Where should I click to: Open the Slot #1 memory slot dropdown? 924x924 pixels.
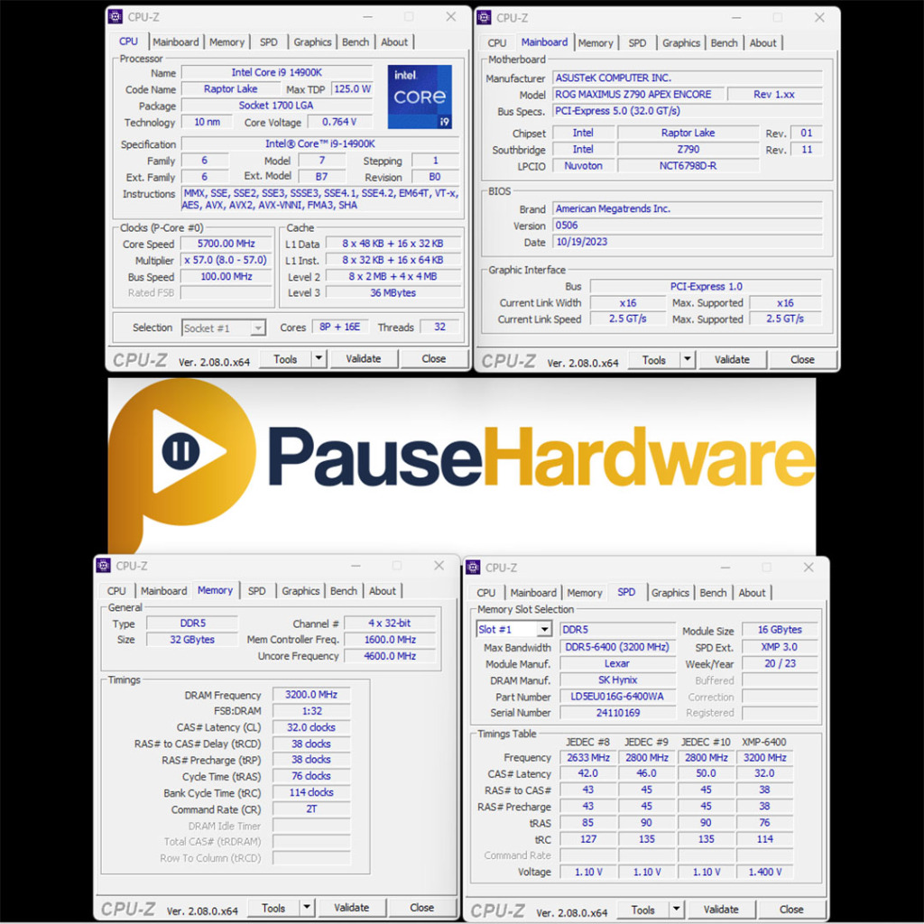513,629
